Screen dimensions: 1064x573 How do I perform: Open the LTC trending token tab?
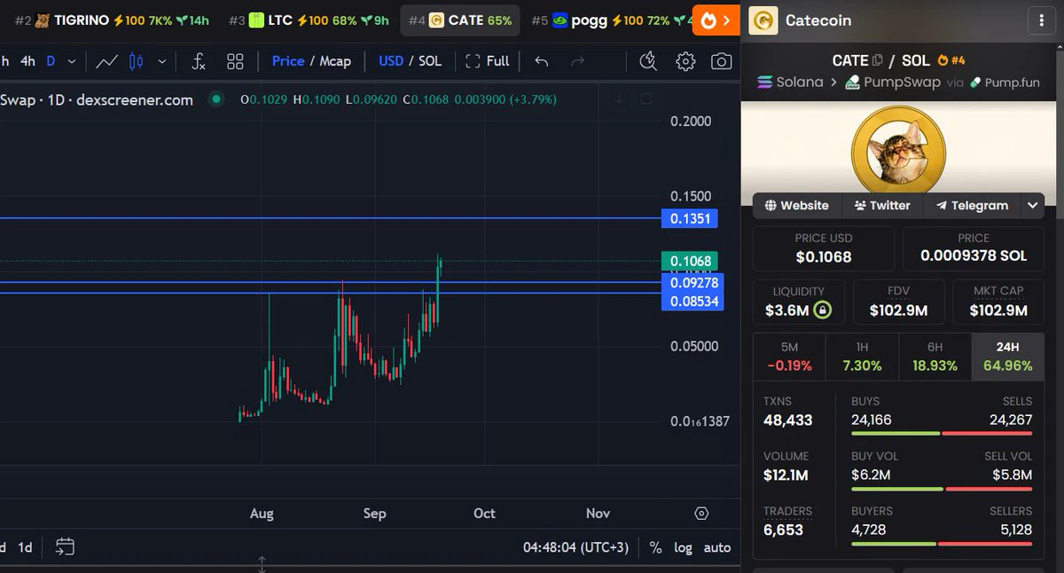coord(308,20)
